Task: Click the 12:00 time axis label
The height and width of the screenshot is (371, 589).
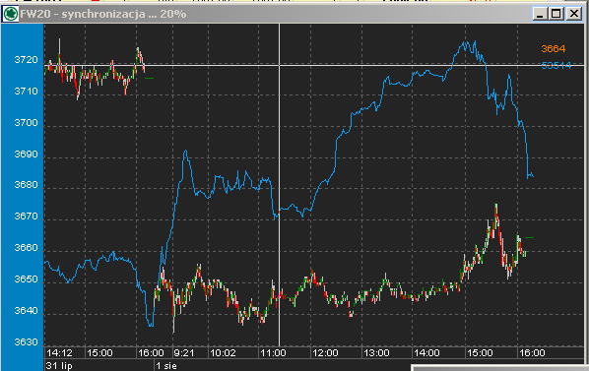Action: 325,353
